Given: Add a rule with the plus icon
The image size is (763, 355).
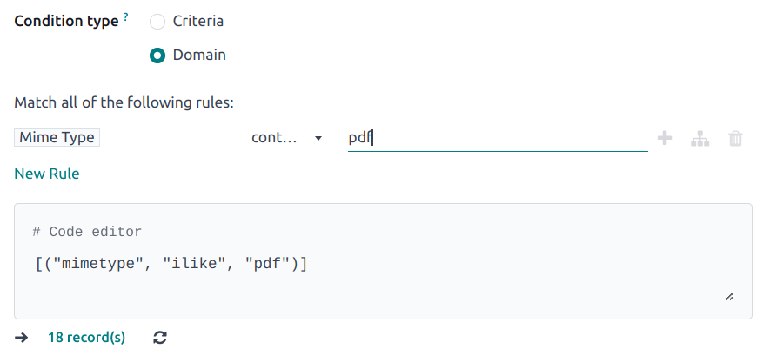Looking at the screenshot, I should pyautogui.click(x=665, y=138).
